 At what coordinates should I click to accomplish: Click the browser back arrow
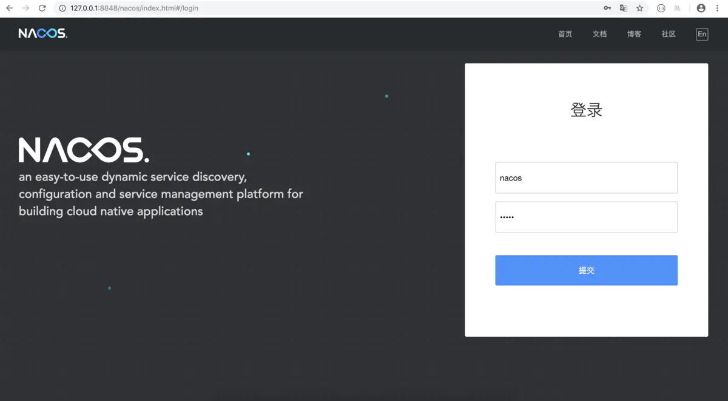9,8
